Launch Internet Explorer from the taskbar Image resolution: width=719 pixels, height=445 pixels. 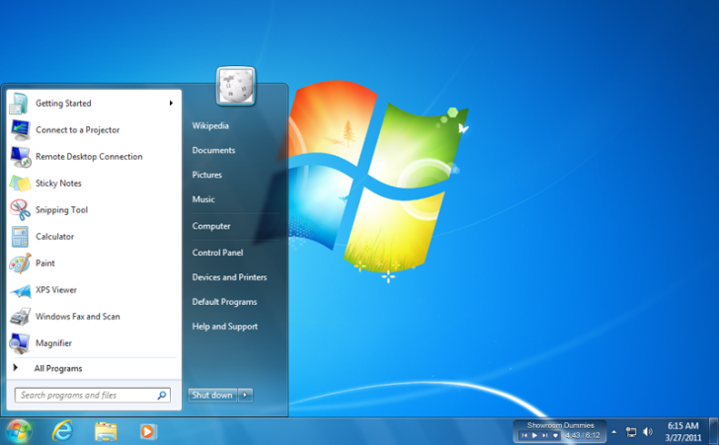[63, 431]
